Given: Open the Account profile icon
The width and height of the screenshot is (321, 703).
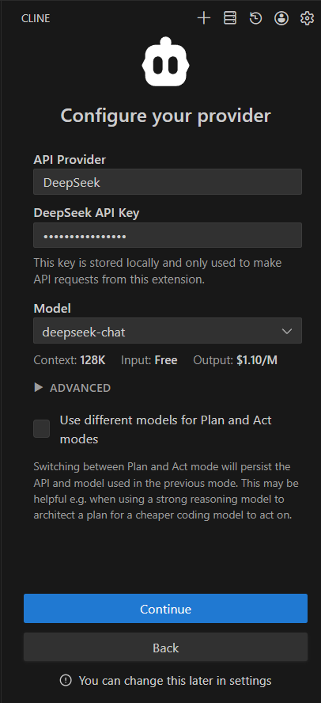Looking at the screenshot, I should (281, 18).
